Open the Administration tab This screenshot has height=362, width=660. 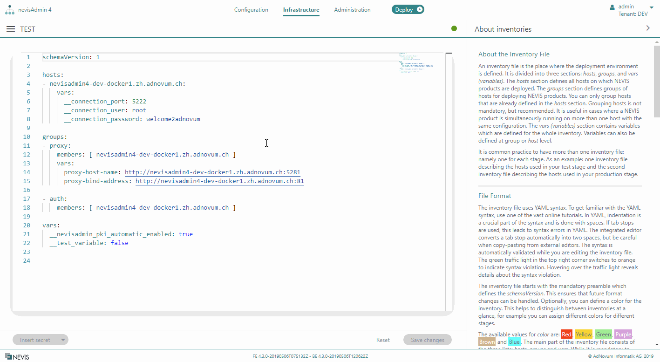point(352,10)
